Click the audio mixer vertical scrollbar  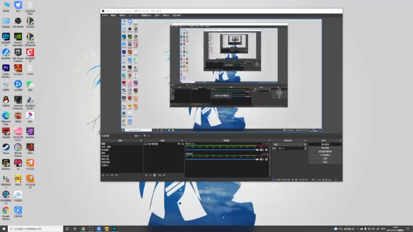(x=269, y=159)
